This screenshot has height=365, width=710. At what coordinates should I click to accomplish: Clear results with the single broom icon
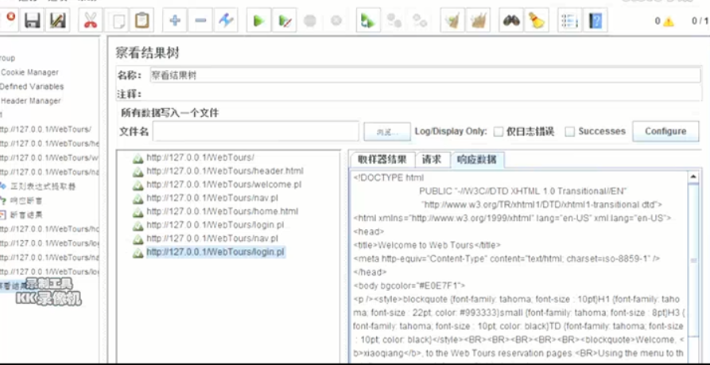coord(452,21)
